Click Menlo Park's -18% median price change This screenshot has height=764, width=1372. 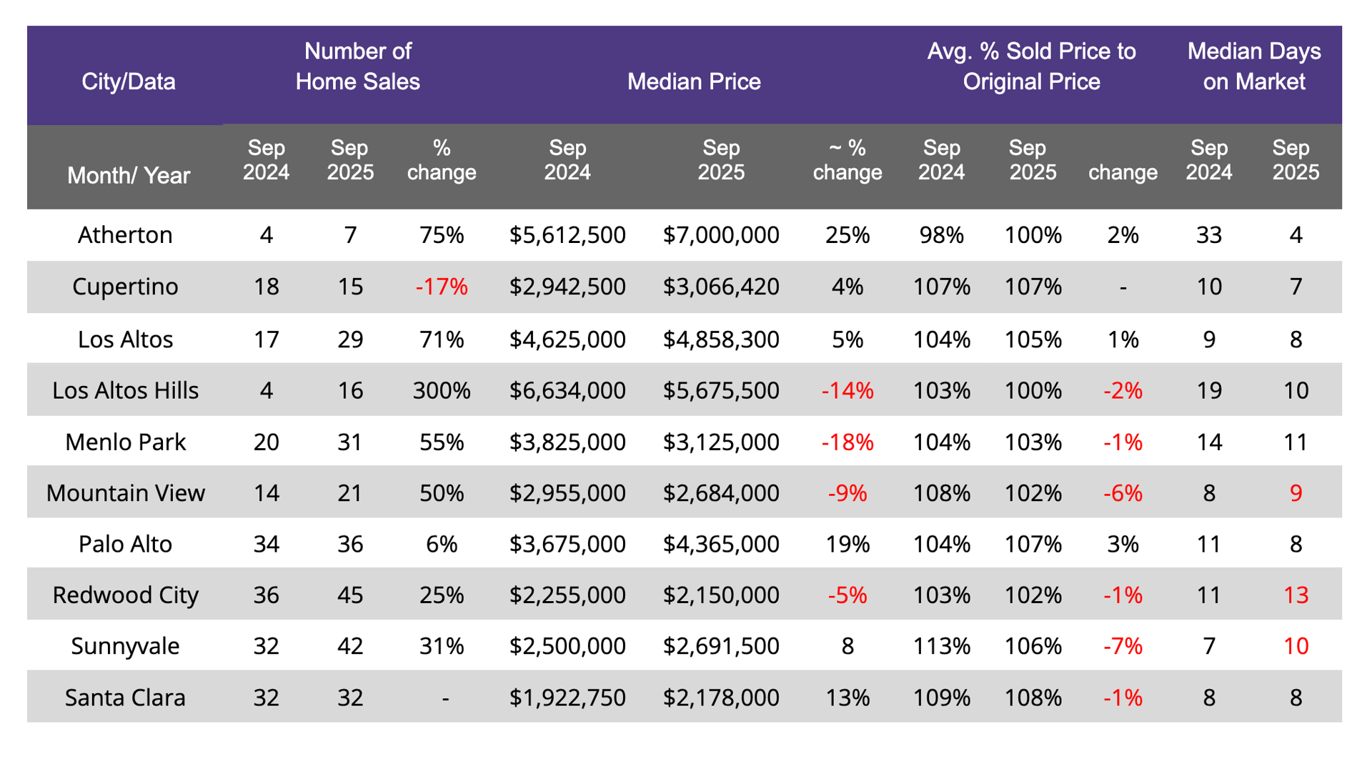(847, 442)
